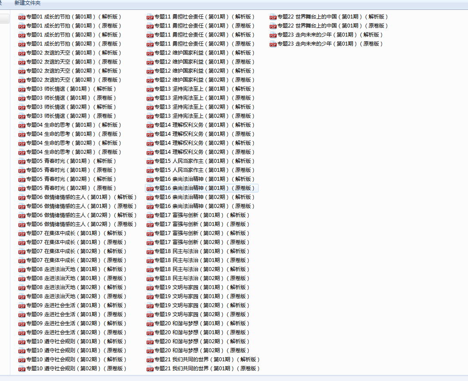Viewport: 468px width, 381px height.
Task: Select file 专题17 富强与创新（第02期）（原卷版）
Action: click(x=198, y=242)
